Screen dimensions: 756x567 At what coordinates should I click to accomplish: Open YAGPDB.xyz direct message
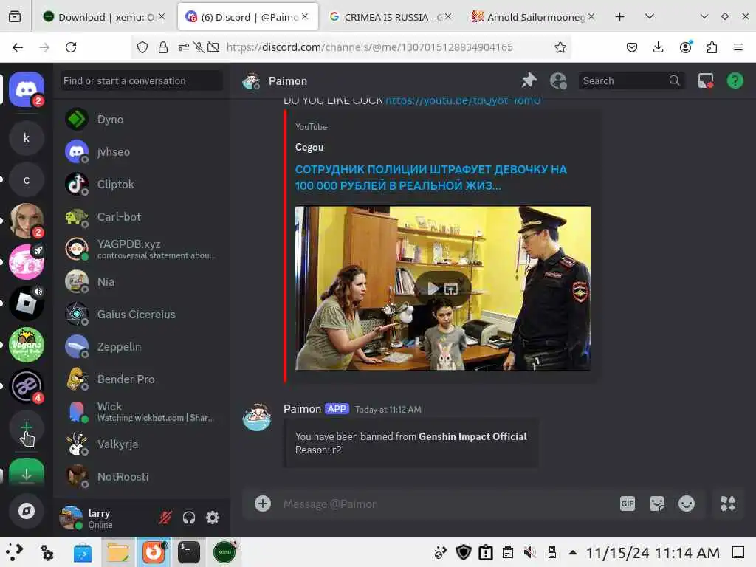pos(142,250)
